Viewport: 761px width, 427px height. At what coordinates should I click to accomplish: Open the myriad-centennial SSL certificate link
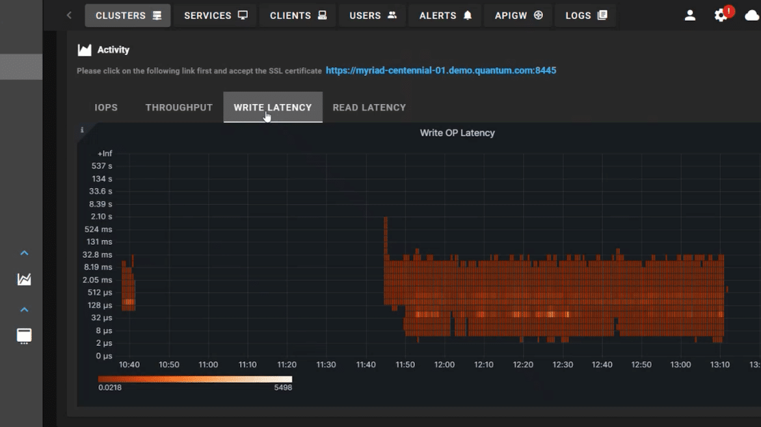point(441,70)
